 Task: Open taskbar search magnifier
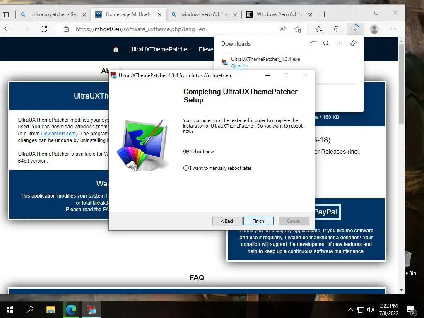point(30,310)
